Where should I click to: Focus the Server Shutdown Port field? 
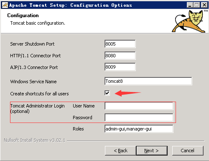(120, 44)
